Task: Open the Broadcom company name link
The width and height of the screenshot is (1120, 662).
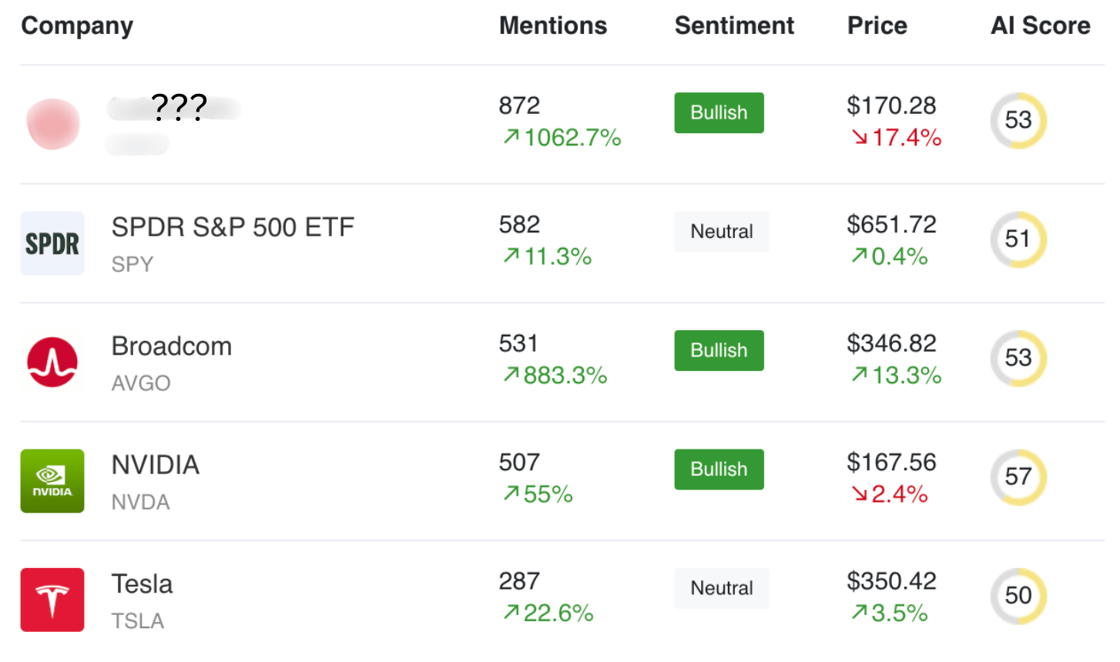Action: point(172,346)
